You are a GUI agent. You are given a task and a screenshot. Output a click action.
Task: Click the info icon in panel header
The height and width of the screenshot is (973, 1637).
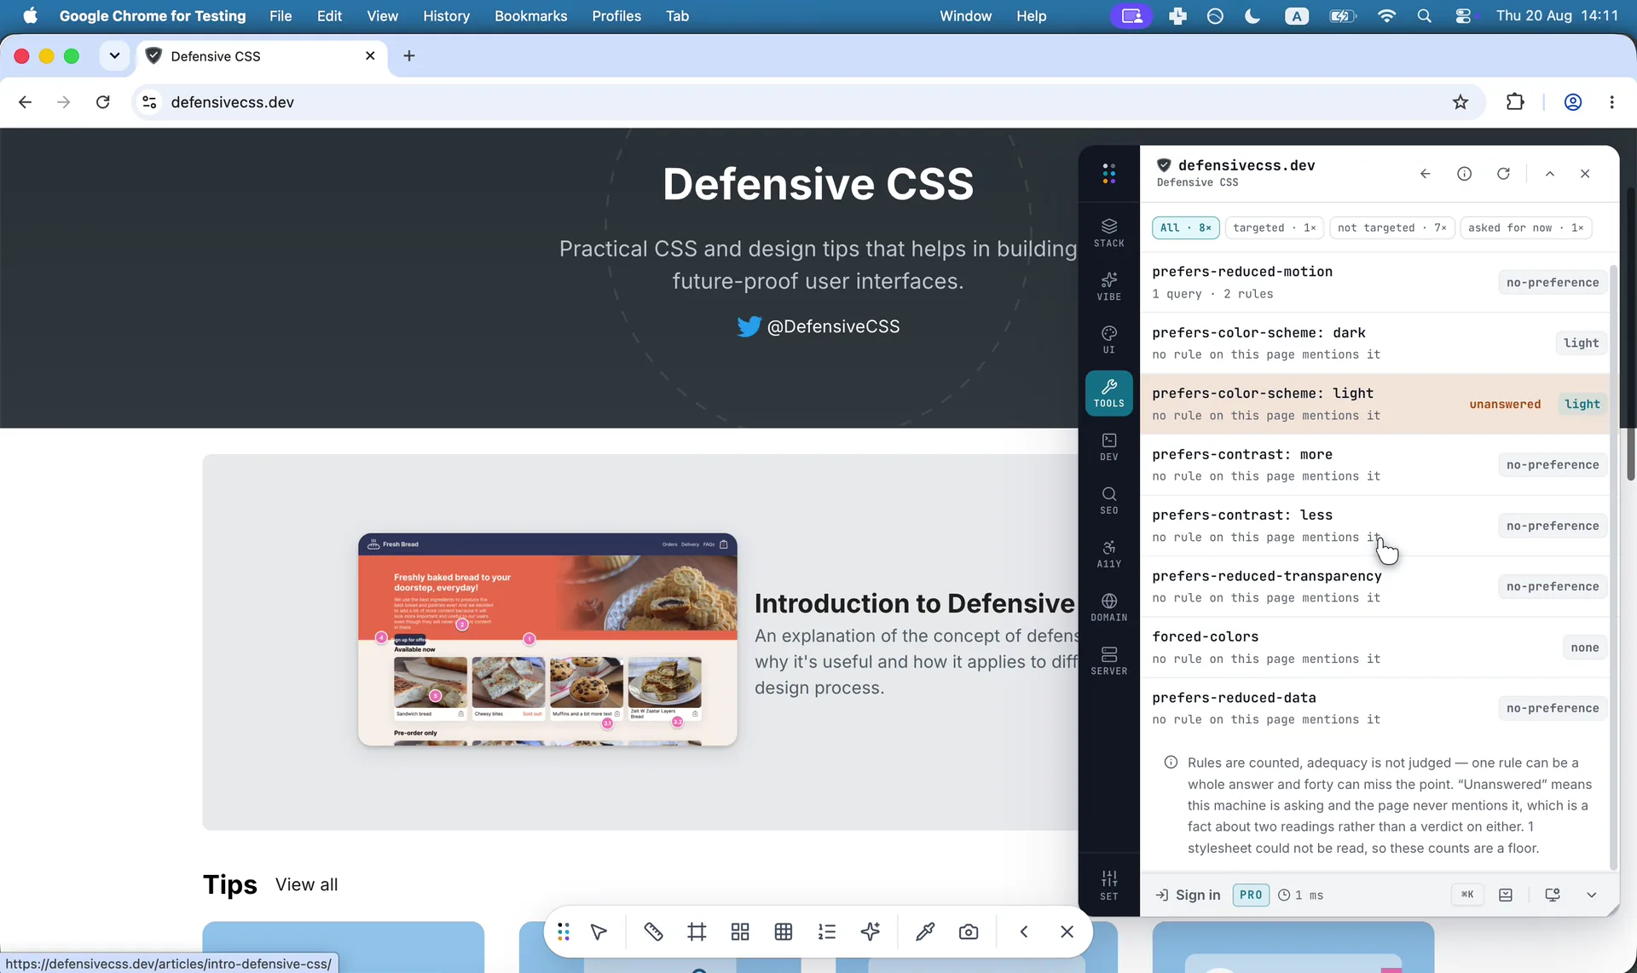[x=1464, y=174]
